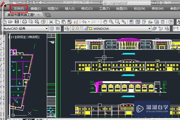Click the Help question mark icon
The height and width of the screenshot is (120, 180).
(x=170, y=22)
